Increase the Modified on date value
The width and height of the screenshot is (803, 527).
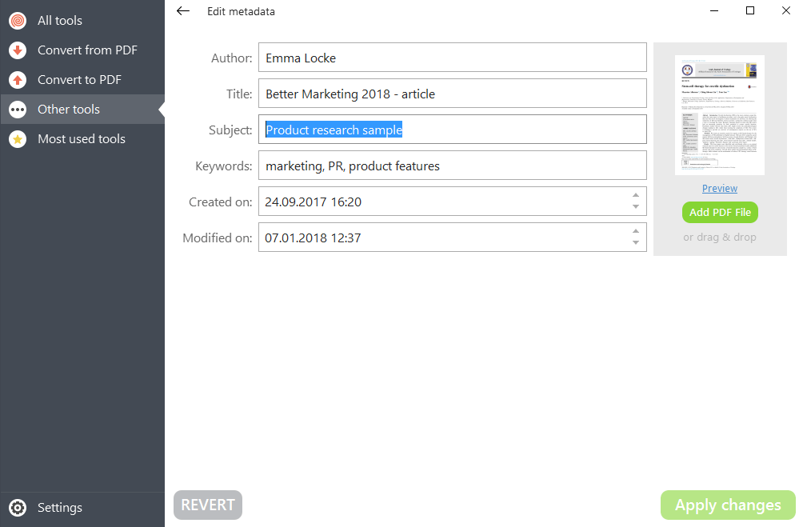coord(636,231)
